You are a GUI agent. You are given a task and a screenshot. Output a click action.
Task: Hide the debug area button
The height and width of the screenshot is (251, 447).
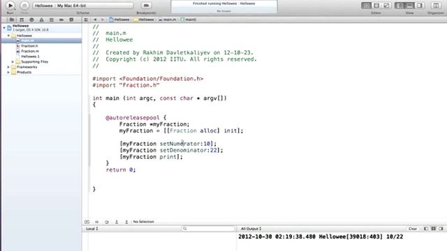point(87,222)
